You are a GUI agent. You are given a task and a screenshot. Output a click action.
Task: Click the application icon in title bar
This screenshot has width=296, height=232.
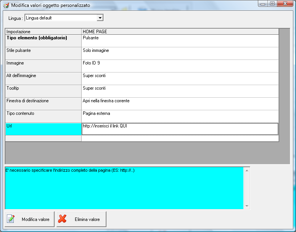[x=6, y=5]
